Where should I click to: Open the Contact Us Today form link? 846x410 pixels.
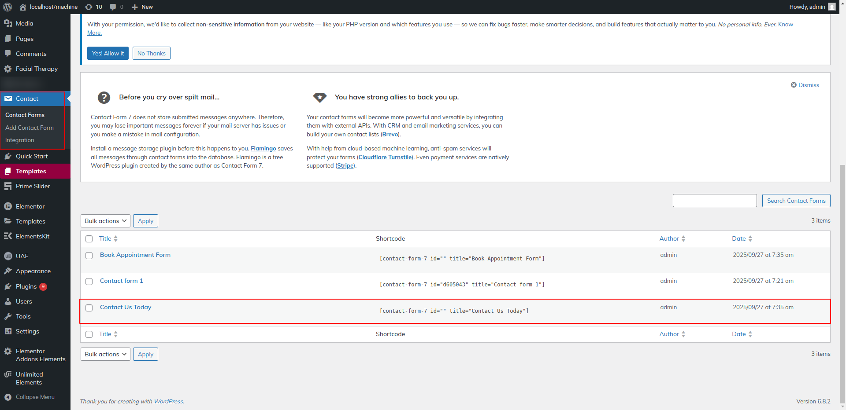tap(126, 307)
